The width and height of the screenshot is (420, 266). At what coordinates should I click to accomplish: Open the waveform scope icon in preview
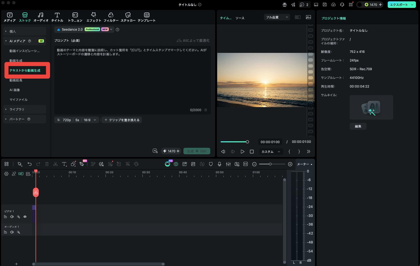308,17
